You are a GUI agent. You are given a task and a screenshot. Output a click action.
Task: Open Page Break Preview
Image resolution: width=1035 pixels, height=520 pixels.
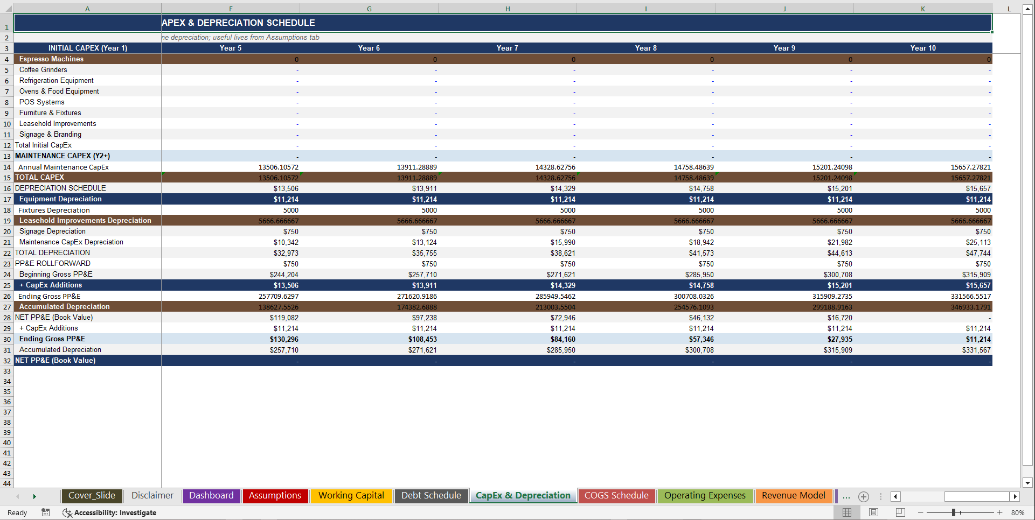click(900, 512)
